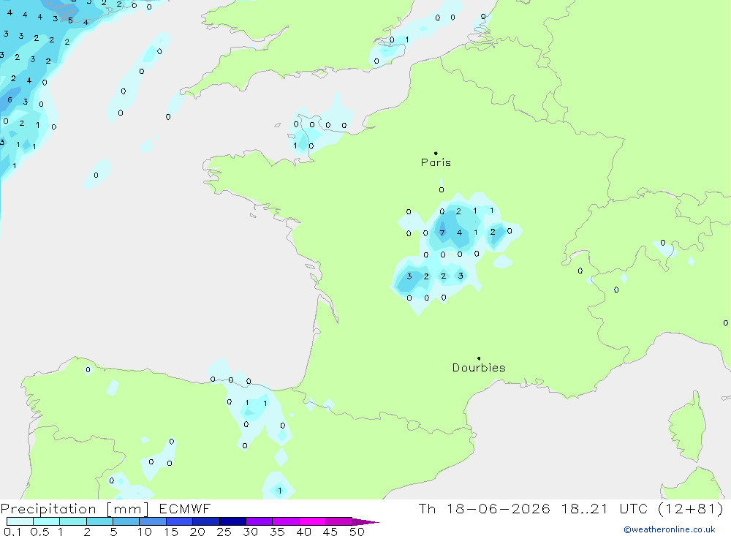This screenshot has height=536, width=731.
Task: Pick the 20–25 mm dark blue legend swatch
Action: click(206, 521)
